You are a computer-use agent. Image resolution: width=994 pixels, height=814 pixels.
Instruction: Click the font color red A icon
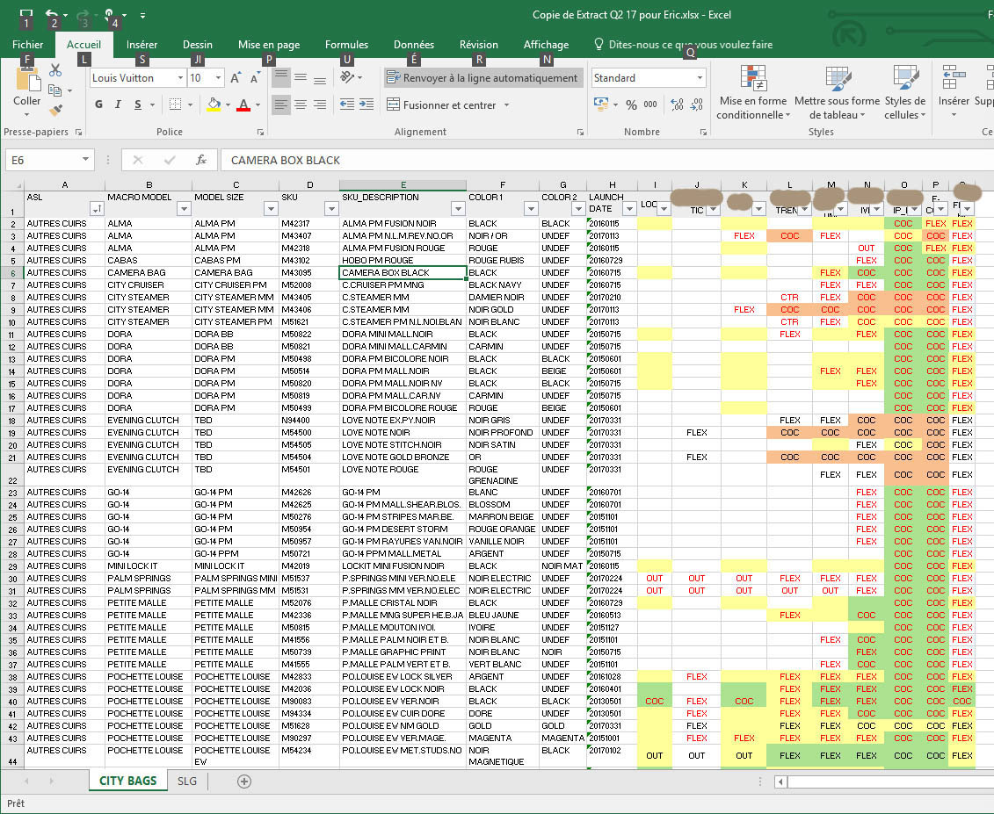click(243, 104)
